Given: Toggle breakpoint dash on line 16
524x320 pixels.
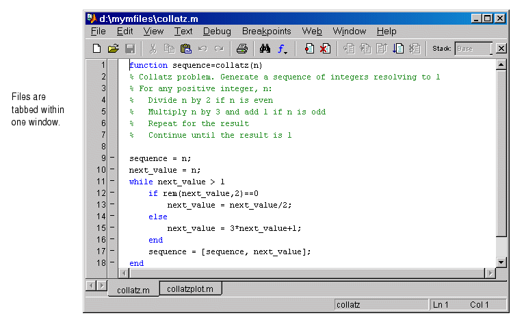Looking at the screenshot, I should (112, 239).
